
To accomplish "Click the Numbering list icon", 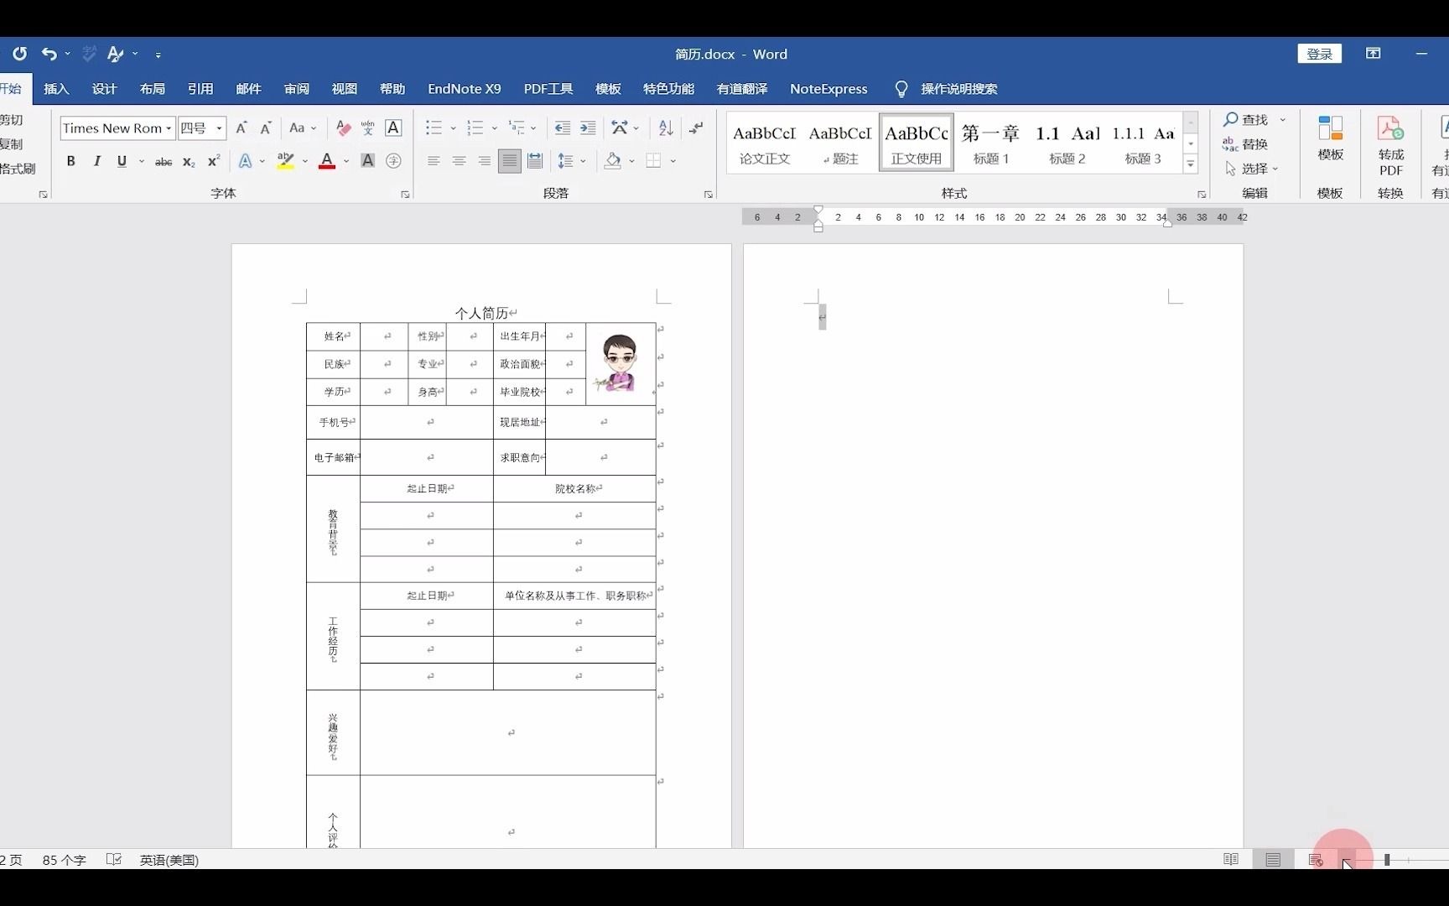I will coord(475,128).
